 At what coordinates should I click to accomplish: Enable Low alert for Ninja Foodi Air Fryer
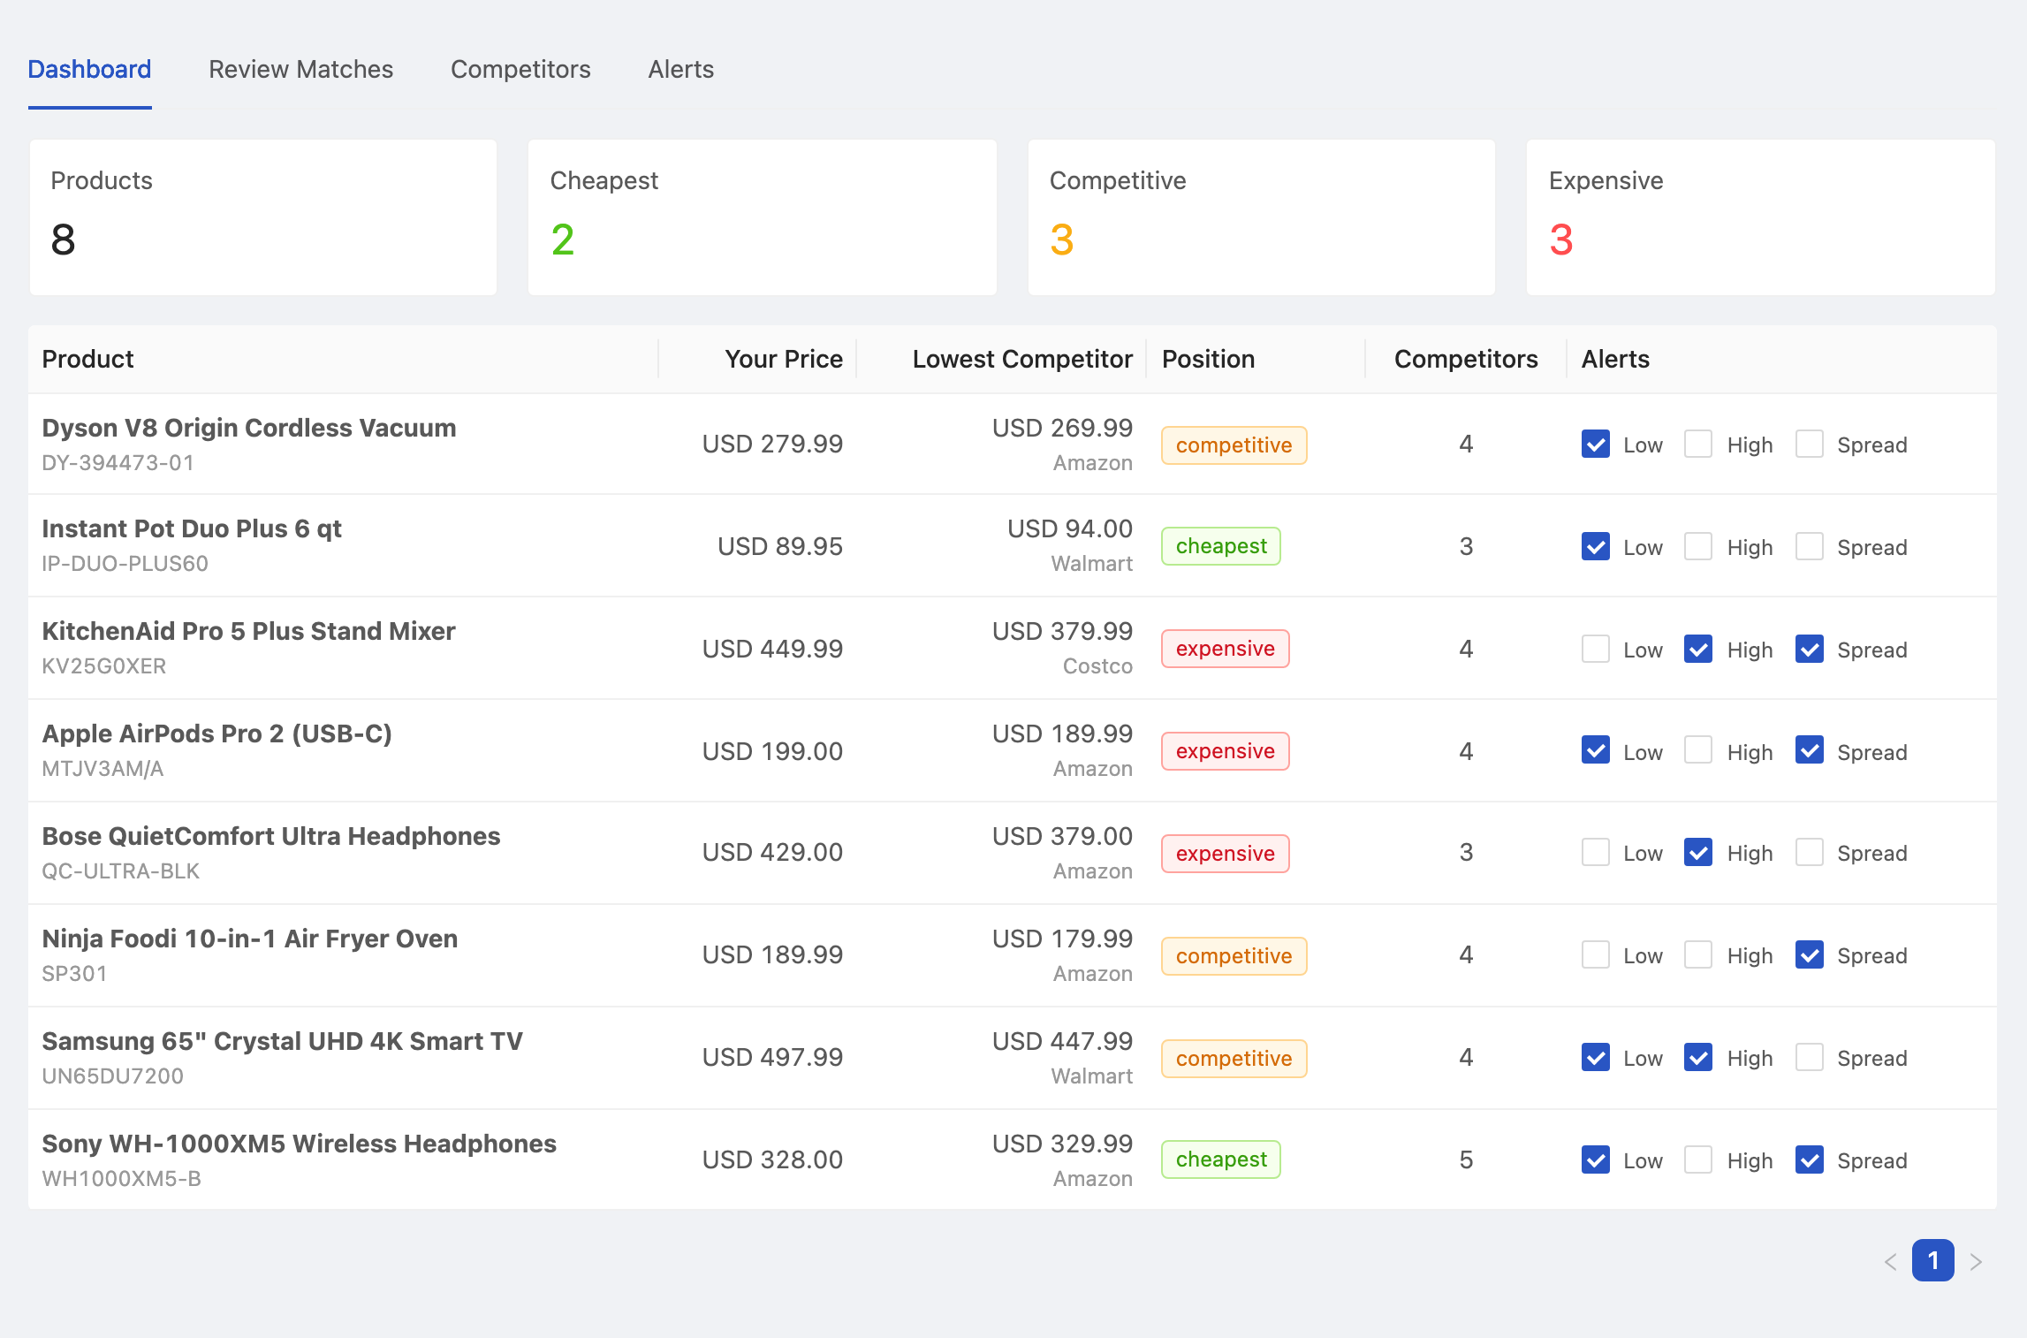(x=1595, y=954)
